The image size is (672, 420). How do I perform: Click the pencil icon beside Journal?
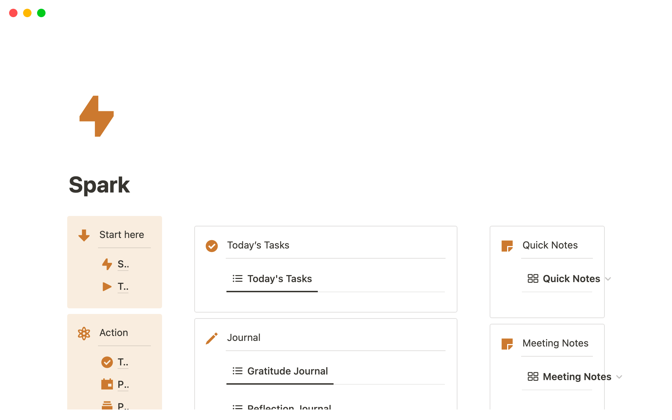(x=212, y=338)
